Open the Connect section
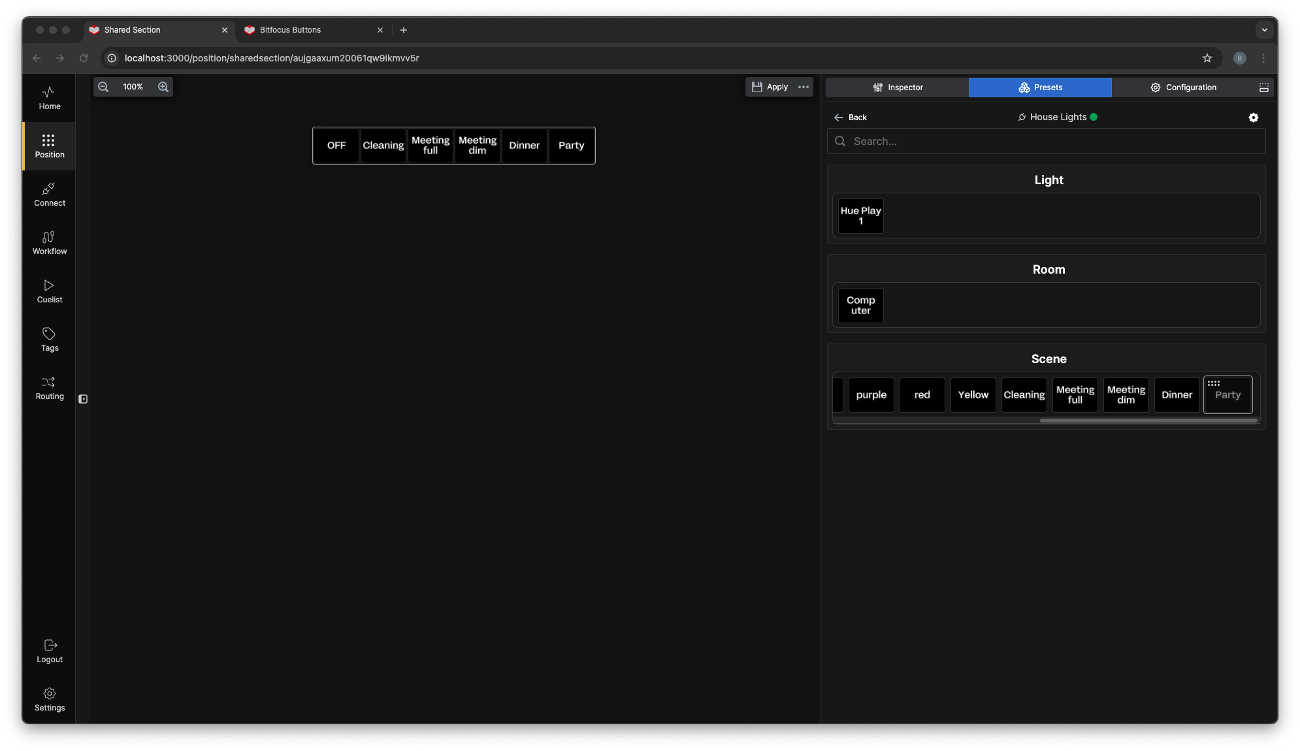Image resolution: width=1300 pixels, height=751 pixels. [49, 195]
